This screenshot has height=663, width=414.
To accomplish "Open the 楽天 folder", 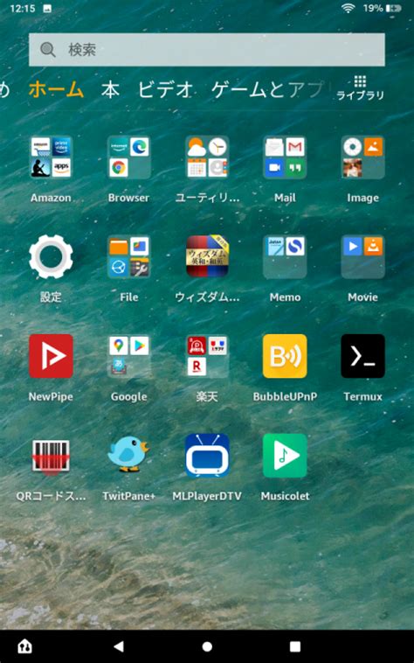I will point(207,356).
